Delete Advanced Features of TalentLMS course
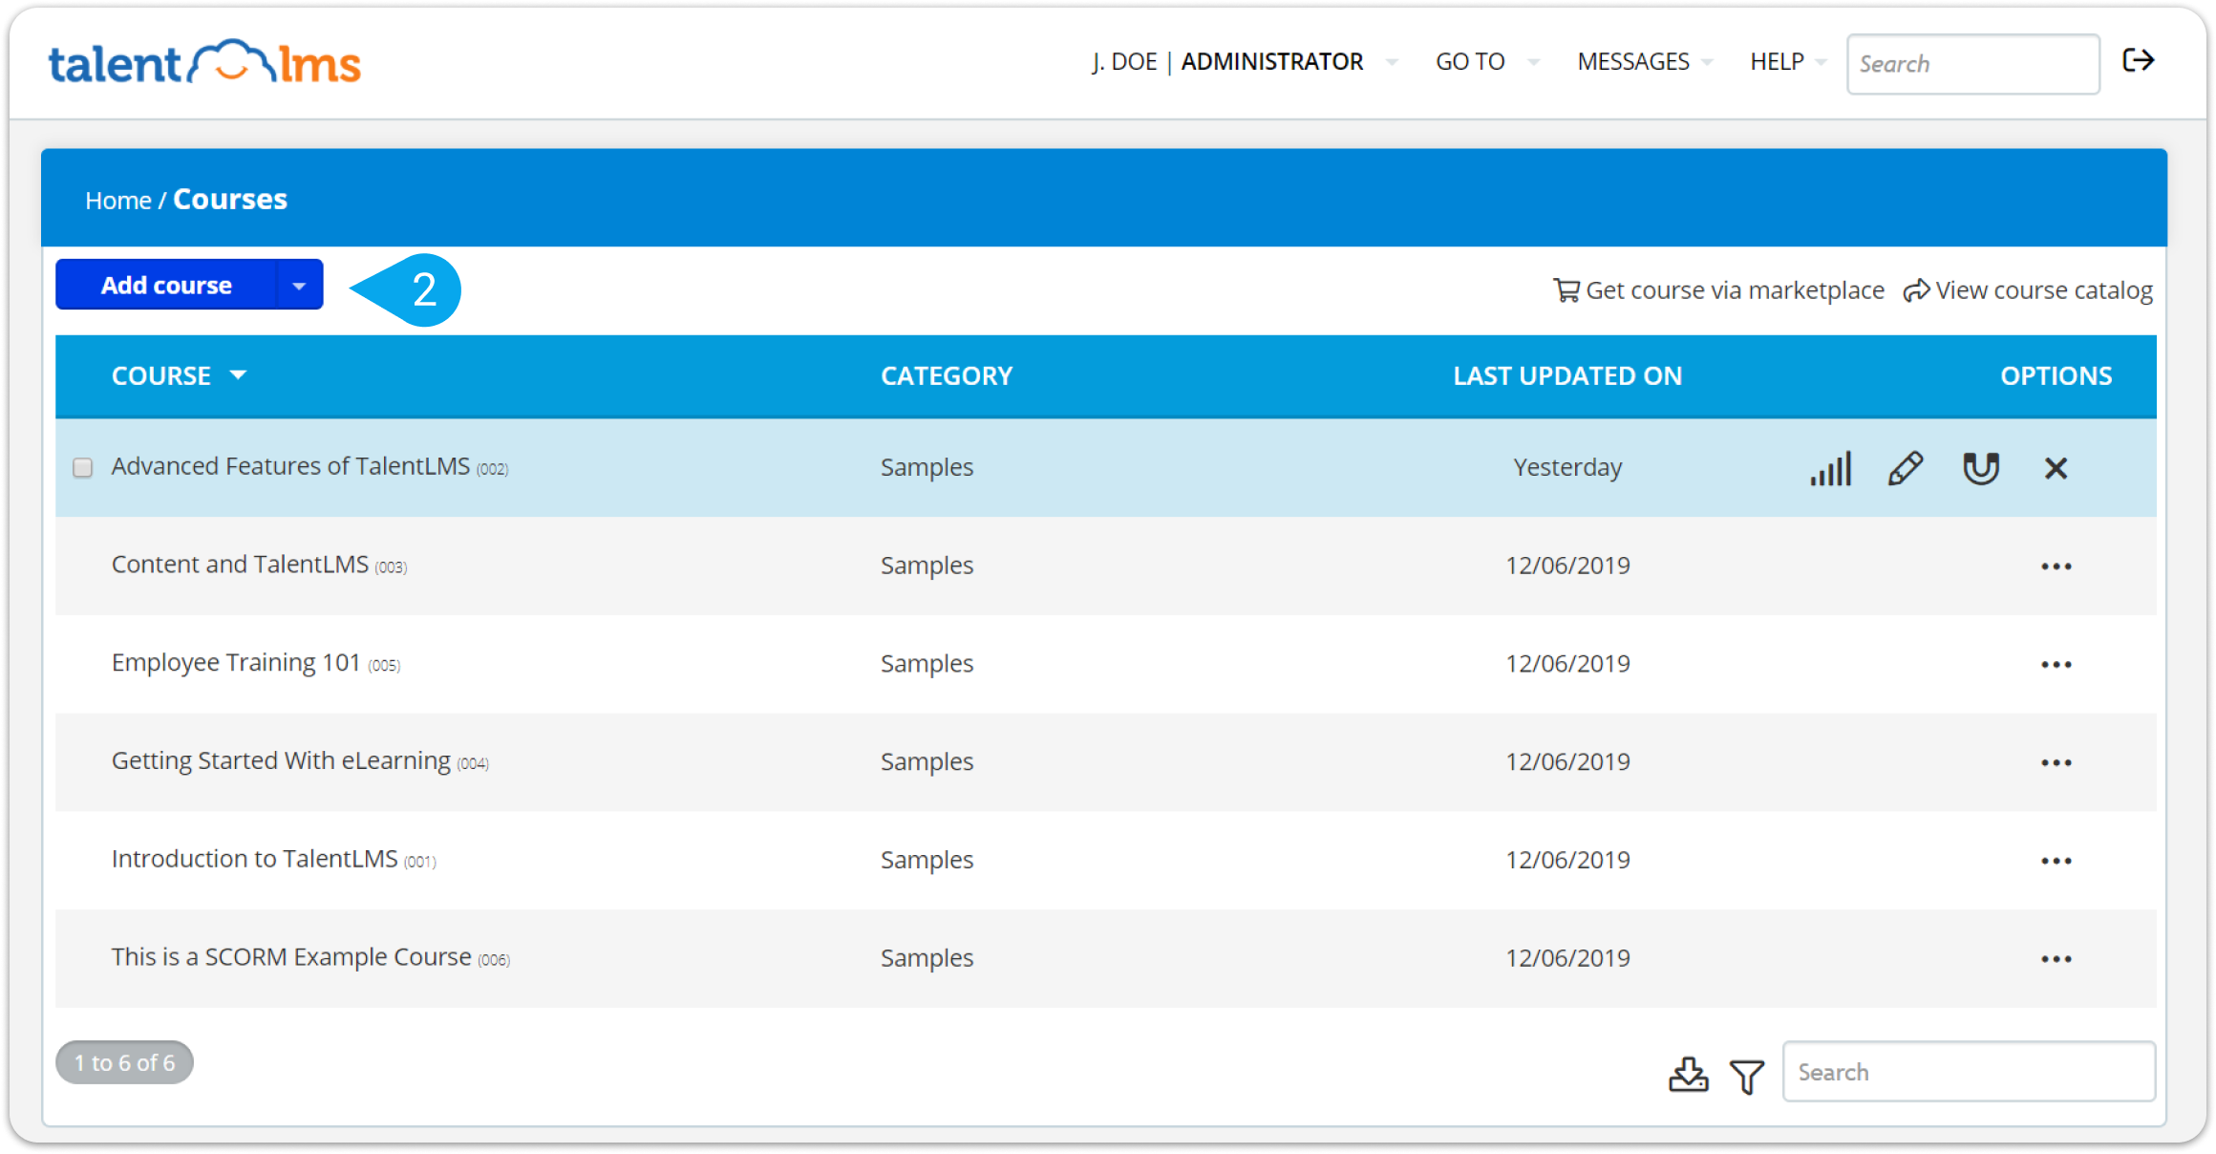The height and width of the screenshot is (1154, 2216). [x=2056, y=468]
